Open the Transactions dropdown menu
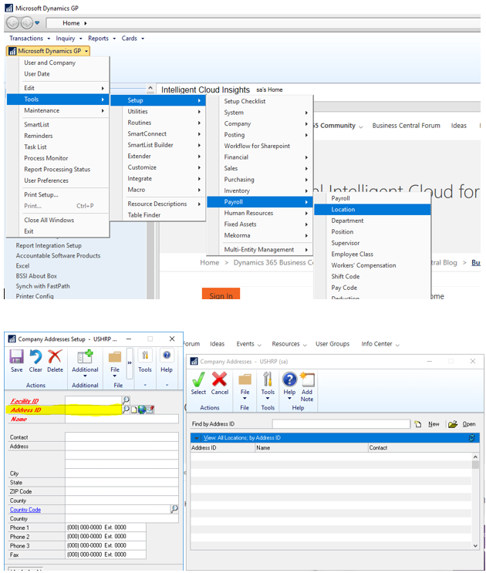486x573 pixels. [29, 39]
